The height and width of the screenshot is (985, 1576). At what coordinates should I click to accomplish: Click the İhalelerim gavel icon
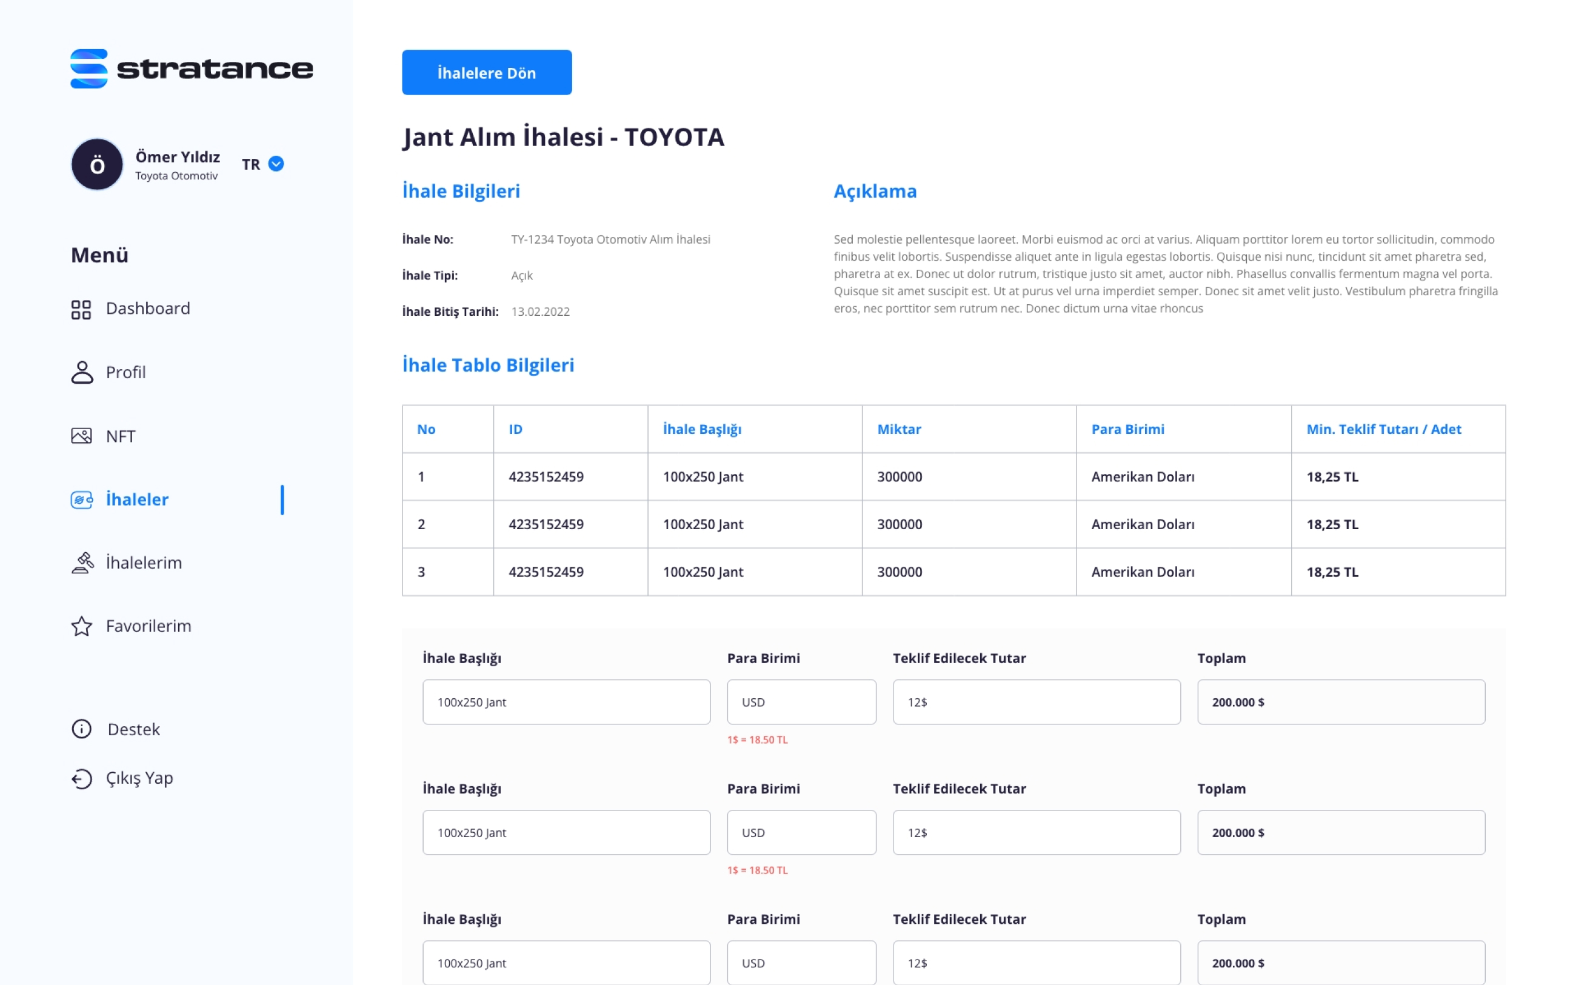point(82,562)
